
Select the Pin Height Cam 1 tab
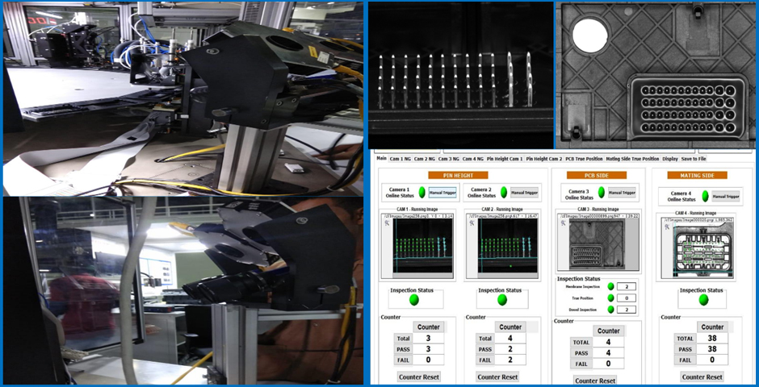(x=505, y=159)
